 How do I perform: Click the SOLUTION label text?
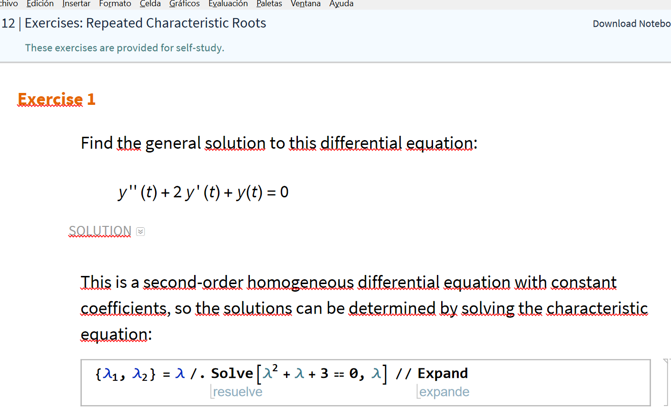(x=100, y=231)
